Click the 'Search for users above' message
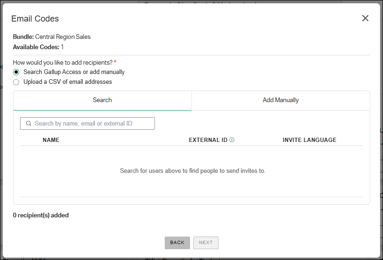The height and width of the screenshot is (260, 383). pyautogui.click(x=192, y=171)
